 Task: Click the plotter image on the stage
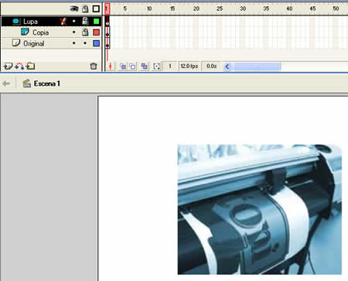[260, 209]
